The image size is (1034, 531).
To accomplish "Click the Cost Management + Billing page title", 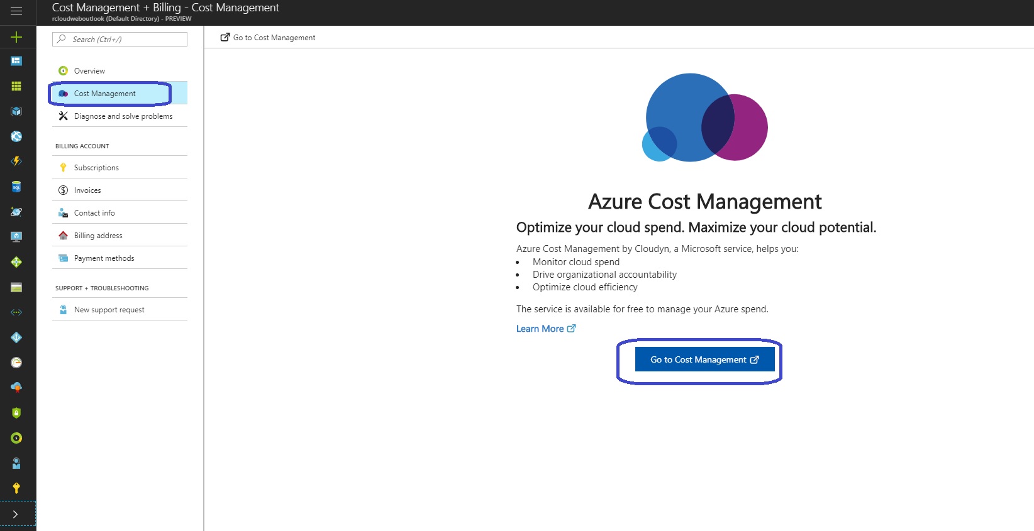I will tap(165, 8).
